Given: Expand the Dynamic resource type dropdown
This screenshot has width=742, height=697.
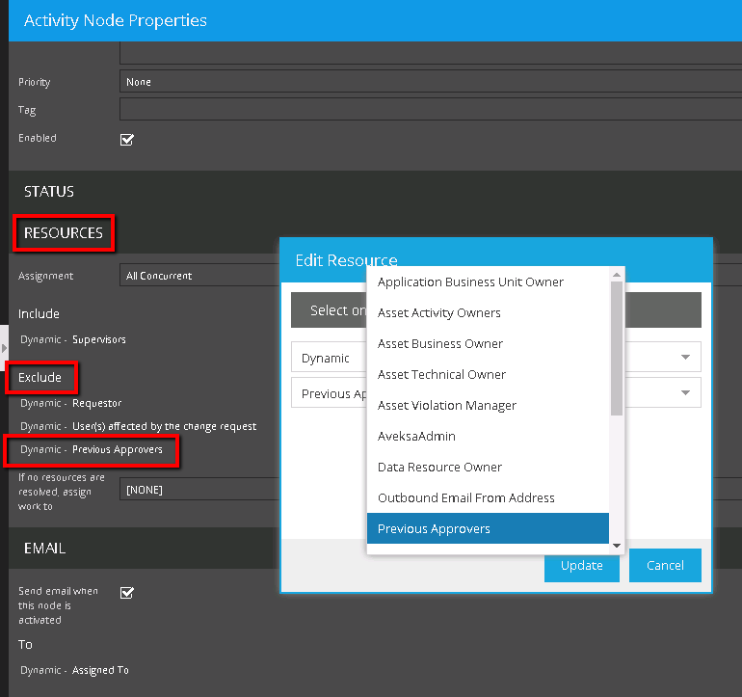Looking at the screenshot, I should (685, 358).
